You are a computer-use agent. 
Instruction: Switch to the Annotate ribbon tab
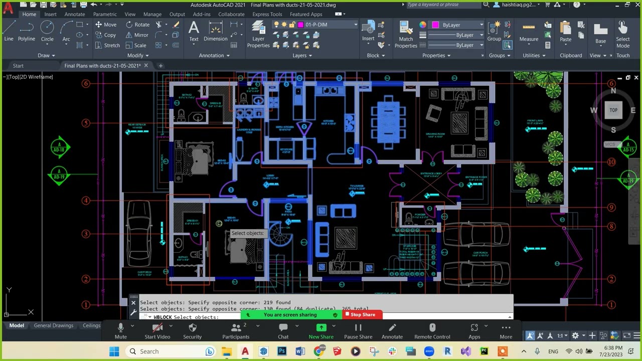pos(75,14)
